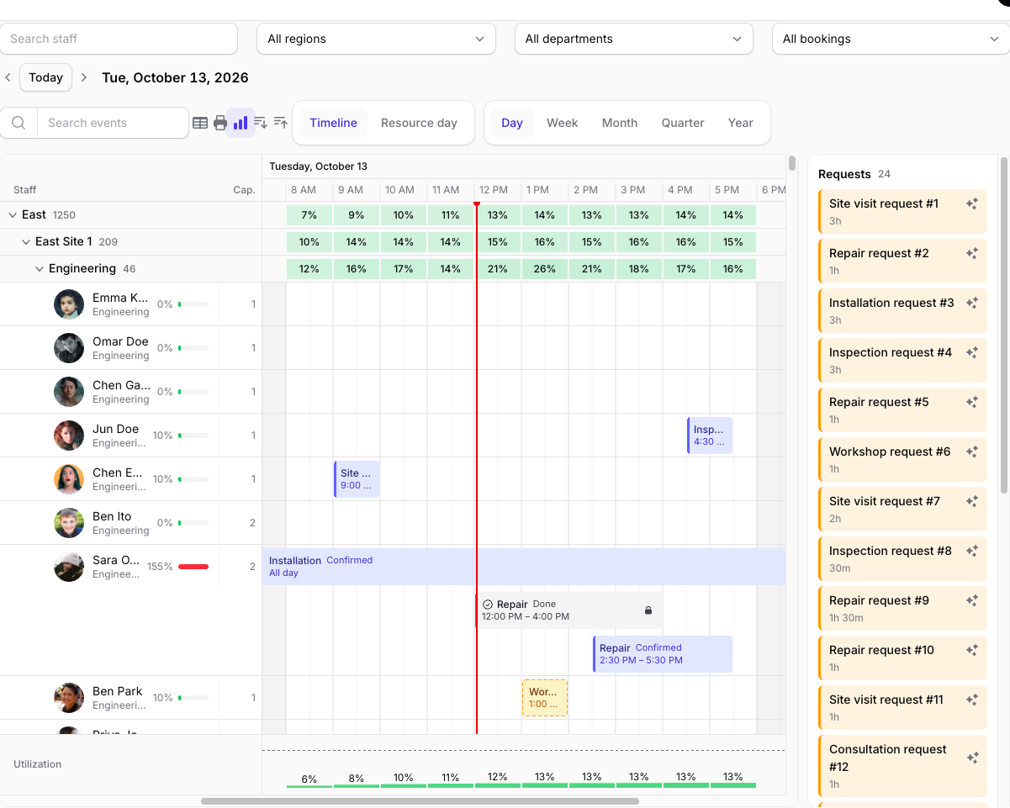Click the search magnifier icon beside Search events
Image resolution: width=1010 pixels, height=808 pixels.
19,123
